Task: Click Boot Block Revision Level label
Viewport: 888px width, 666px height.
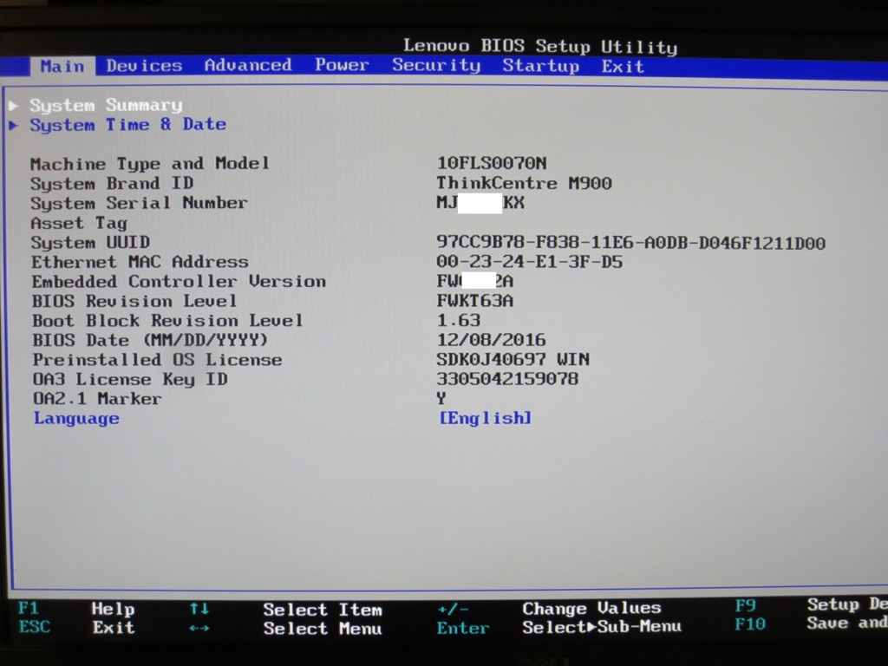Action: pos(167,321)
